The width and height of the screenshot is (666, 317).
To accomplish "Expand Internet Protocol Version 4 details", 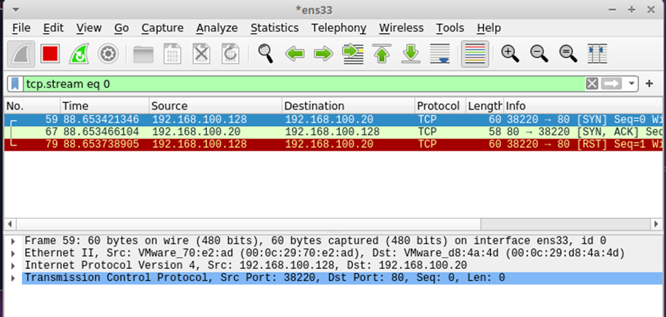I will [x=13, y=265].
